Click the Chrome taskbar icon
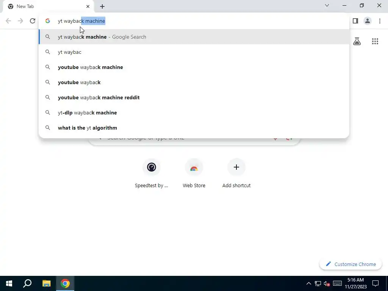This screenshot has width=388, height=291. click(65, 283)
